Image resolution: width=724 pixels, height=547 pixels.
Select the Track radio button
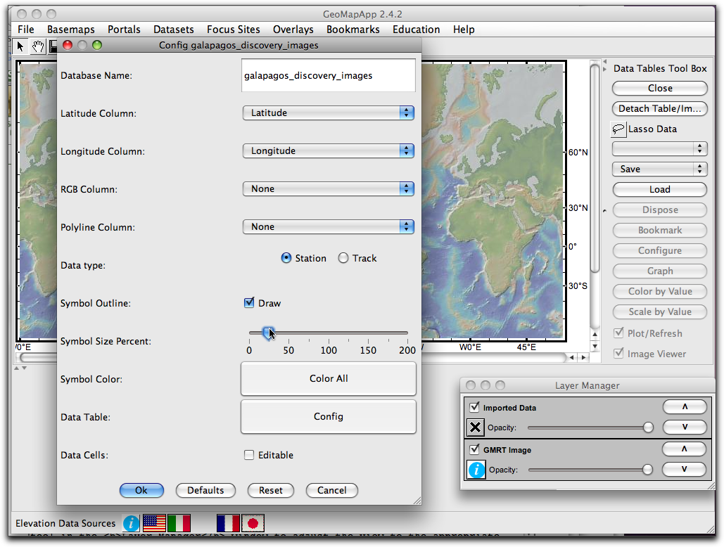pos(344,258)
